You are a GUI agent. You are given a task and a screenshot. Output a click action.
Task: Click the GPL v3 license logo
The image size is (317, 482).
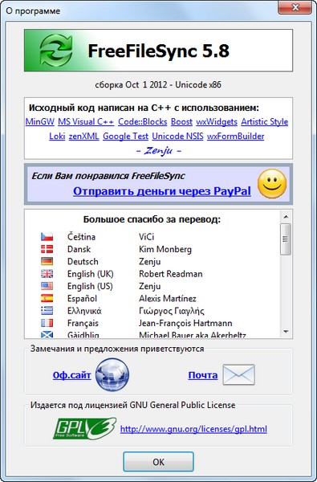coord(85,428)
